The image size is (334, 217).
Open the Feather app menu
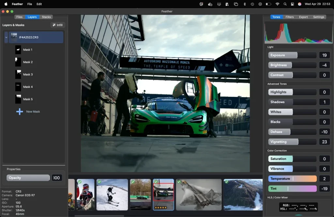click(x=17, y=4)
